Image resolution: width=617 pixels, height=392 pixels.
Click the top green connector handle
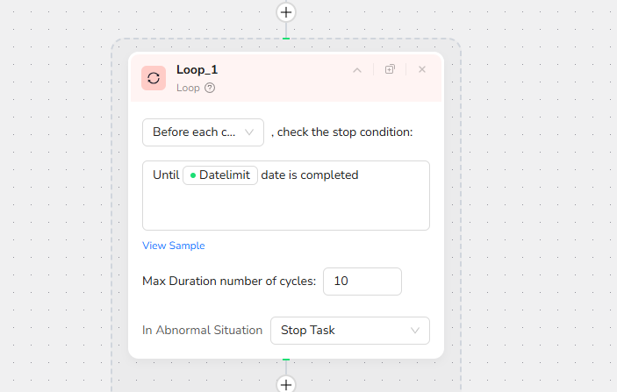click(x=286, y=39)
